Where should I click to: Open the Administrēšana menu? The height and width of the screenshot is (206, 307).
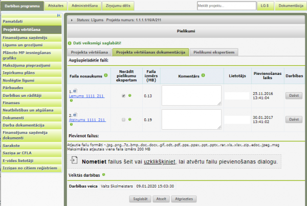point(84,6)
